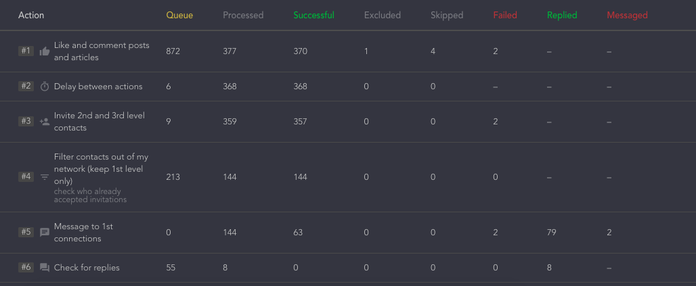Screen dimensions: 696x286
Task: Click the stopwatch icon for Delay between actions
Action: click(x=45, y=87)
